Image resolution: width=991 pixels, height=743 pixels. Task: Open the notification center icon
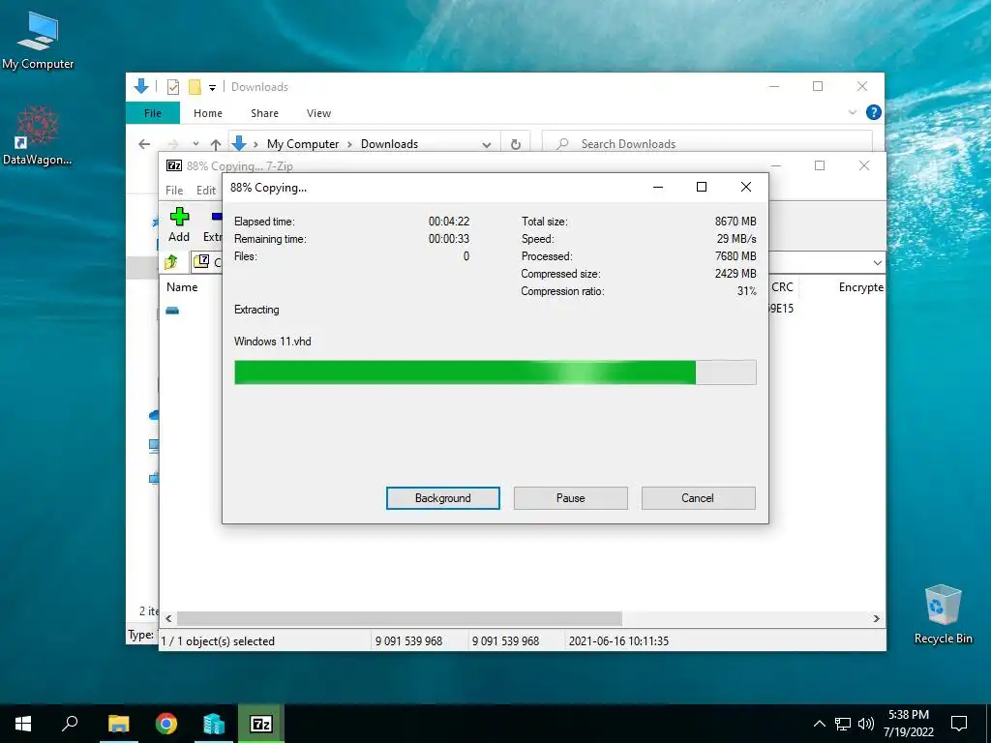click(x=959, y=724)
